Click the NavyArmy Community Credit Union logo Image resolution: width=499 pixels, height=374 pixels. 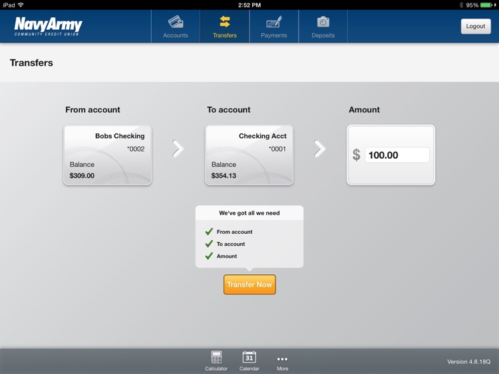click(x=48, y=27)
